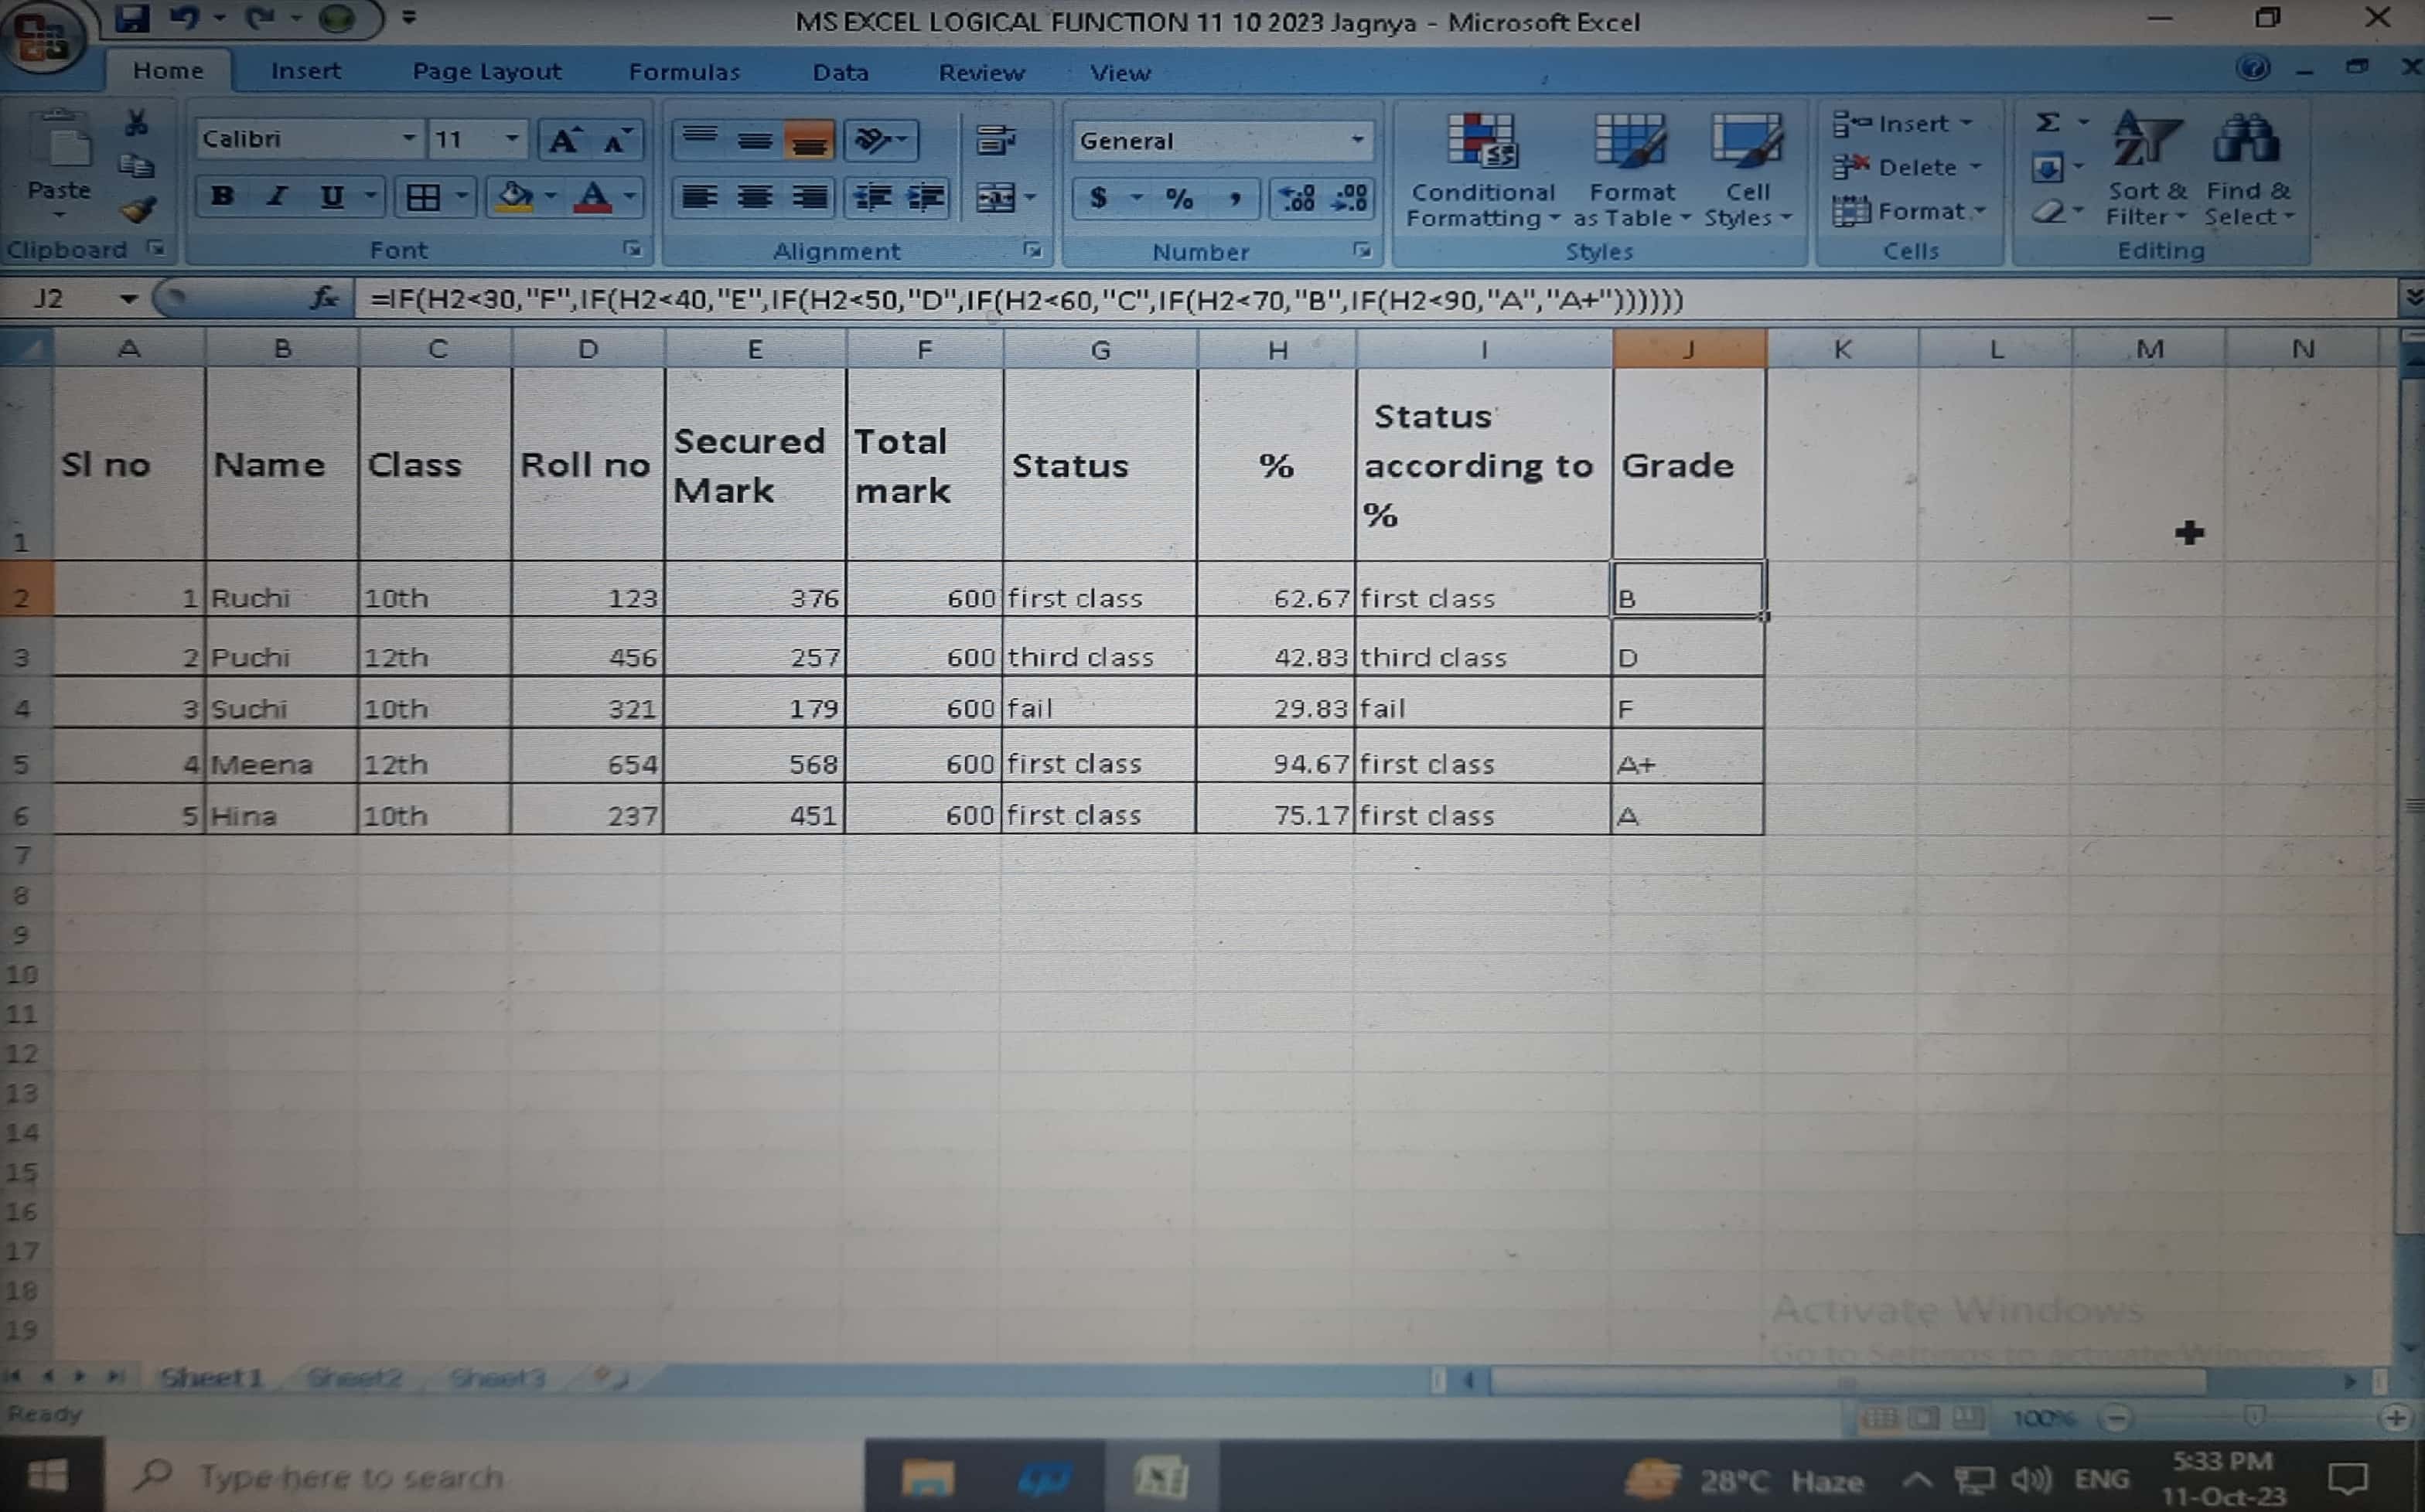Open the Page Layout tab

pyautogui.click(x=486, y=72)
